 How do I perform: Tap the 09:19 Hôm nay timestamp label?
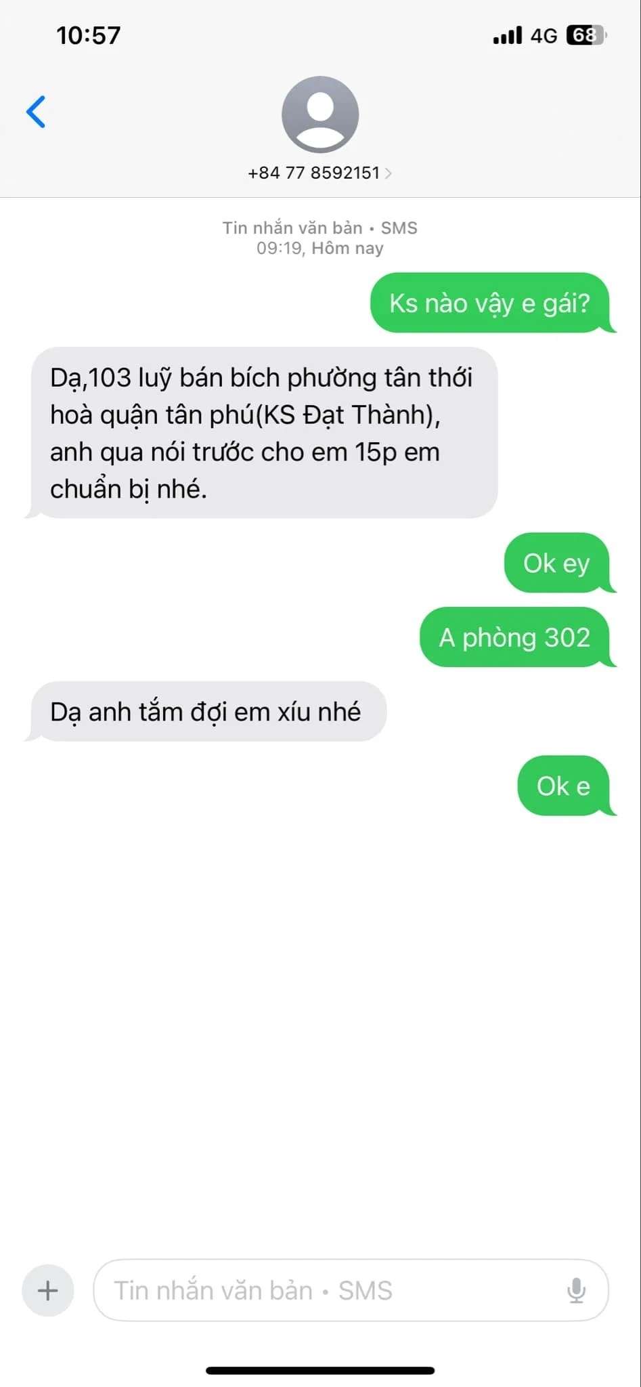point(320,248)
